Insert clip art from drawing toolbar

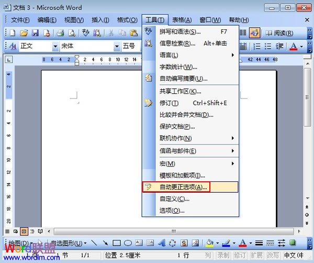pos(184,243)
